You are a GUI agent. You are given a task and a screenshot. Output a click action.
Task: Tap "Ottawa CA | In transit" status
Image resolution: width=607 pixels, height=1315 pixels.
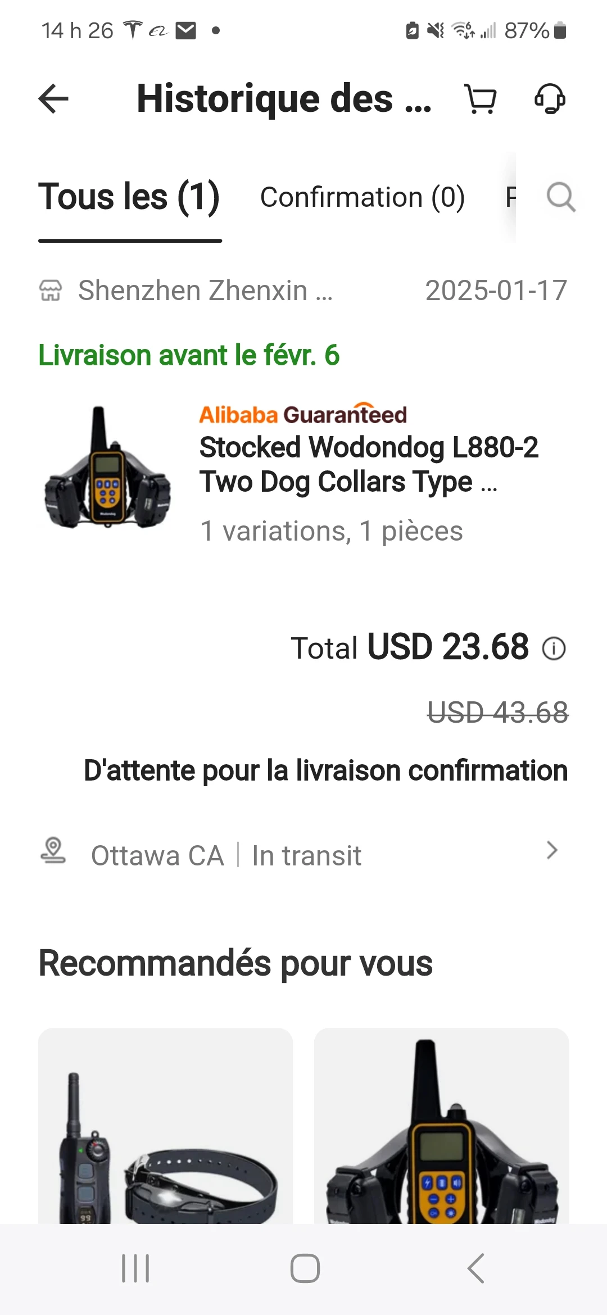click(x=226, y=856)
